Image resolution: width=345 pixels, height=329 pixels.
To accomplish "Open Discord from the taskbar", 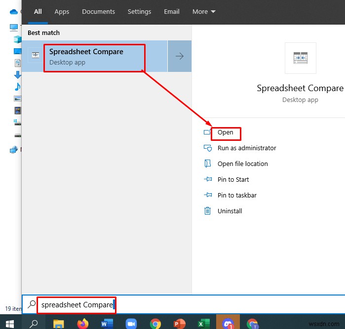I will click(228, 324).
